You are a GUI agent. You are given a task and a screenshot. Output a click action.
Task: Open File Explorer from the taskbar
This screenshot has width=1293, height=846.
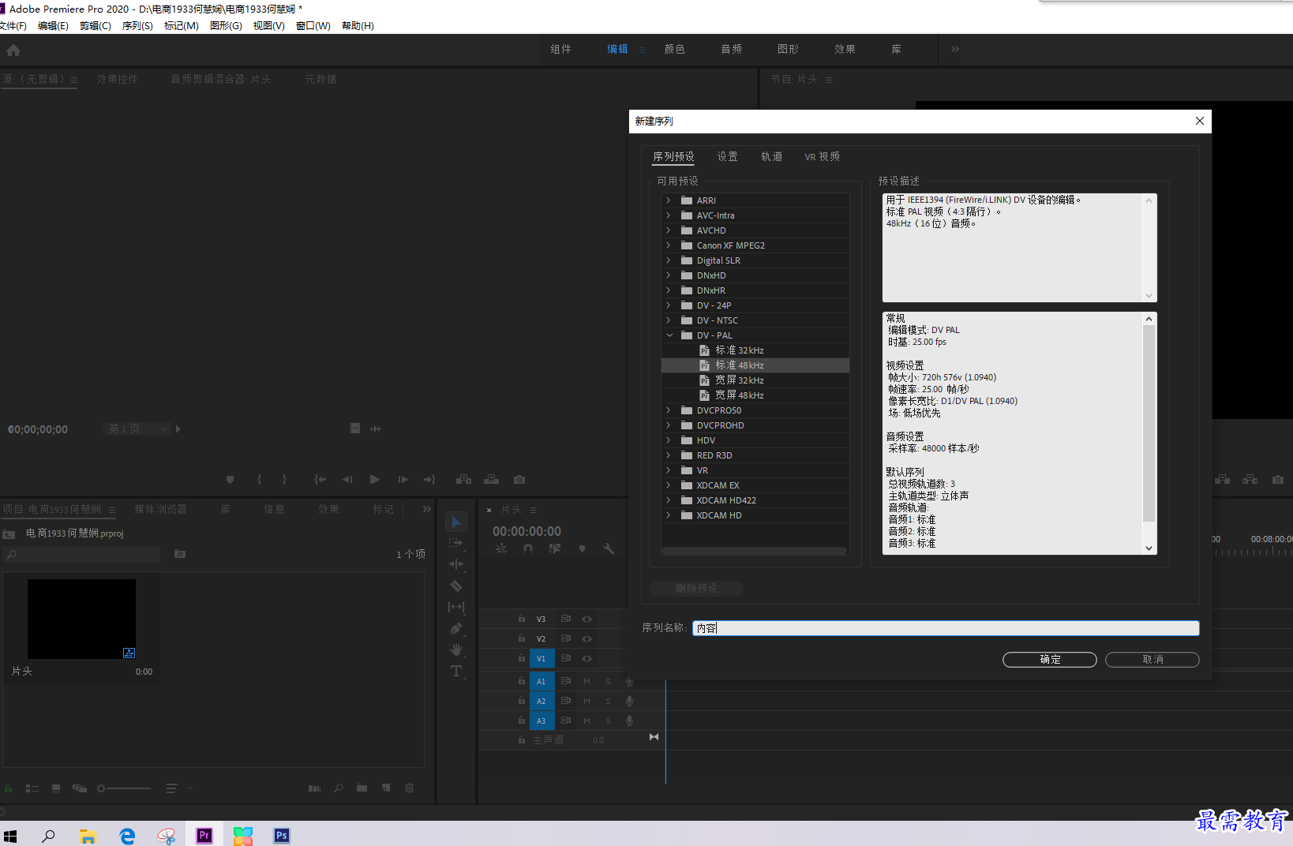tap(88, 835)
